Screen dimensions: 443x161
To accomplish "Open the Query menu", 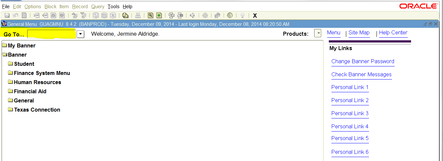I will coord(98,7).
